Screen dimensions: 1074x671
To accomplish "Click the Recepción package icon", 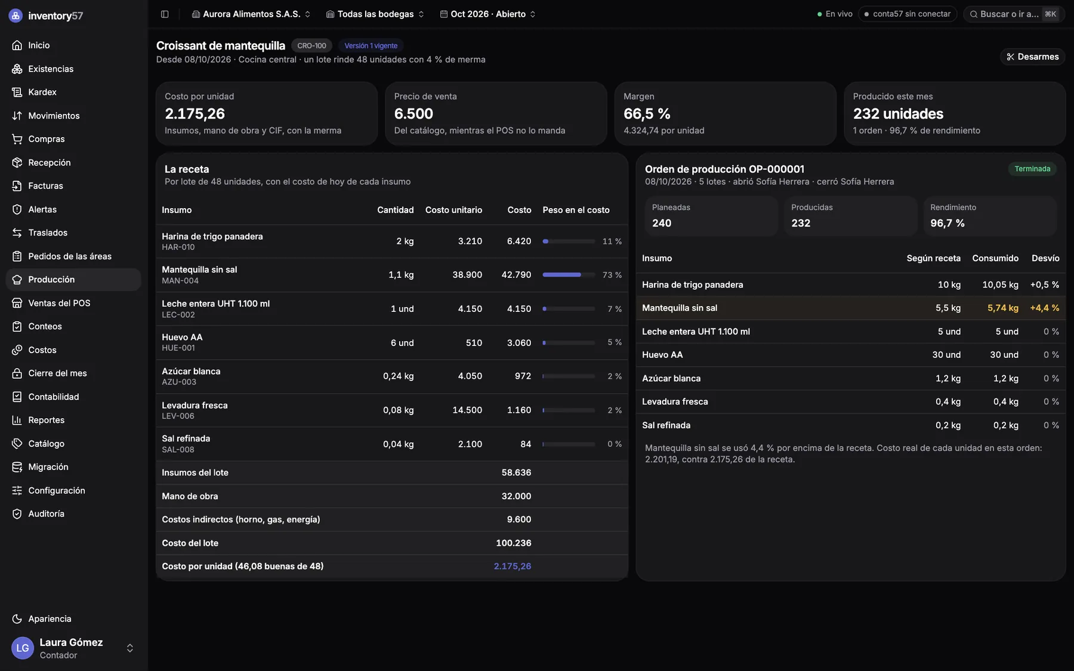I will [x=17, y=163].
